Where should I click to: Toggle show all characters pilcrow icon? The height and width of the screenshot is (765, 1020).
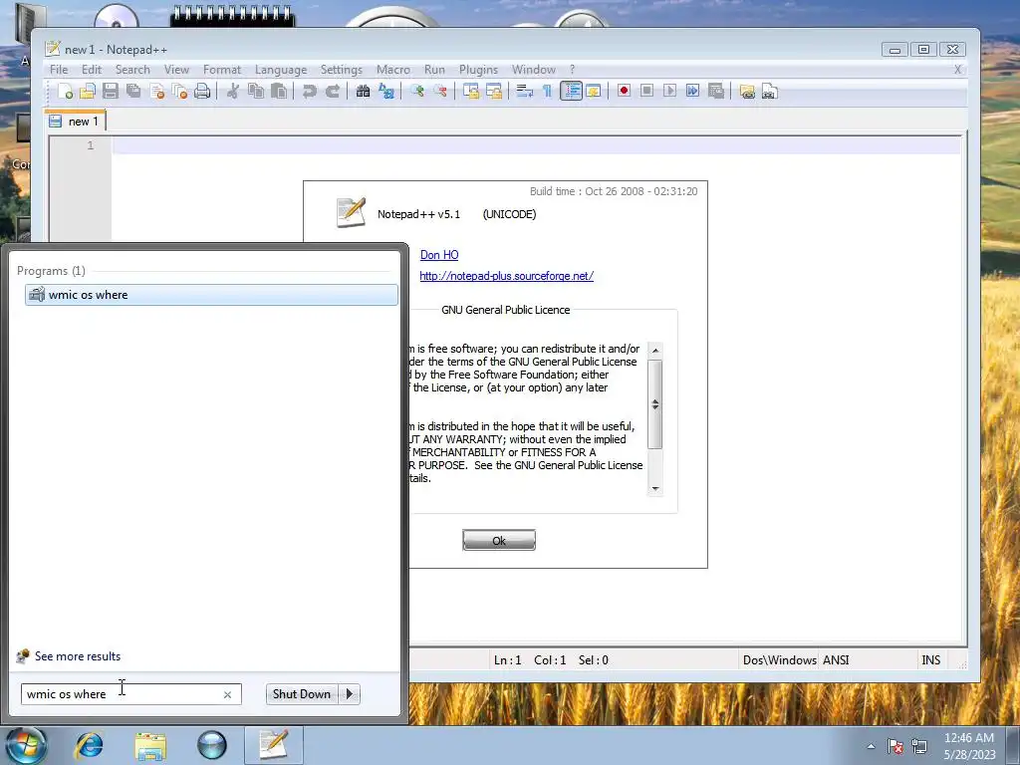tap(547, 91)
